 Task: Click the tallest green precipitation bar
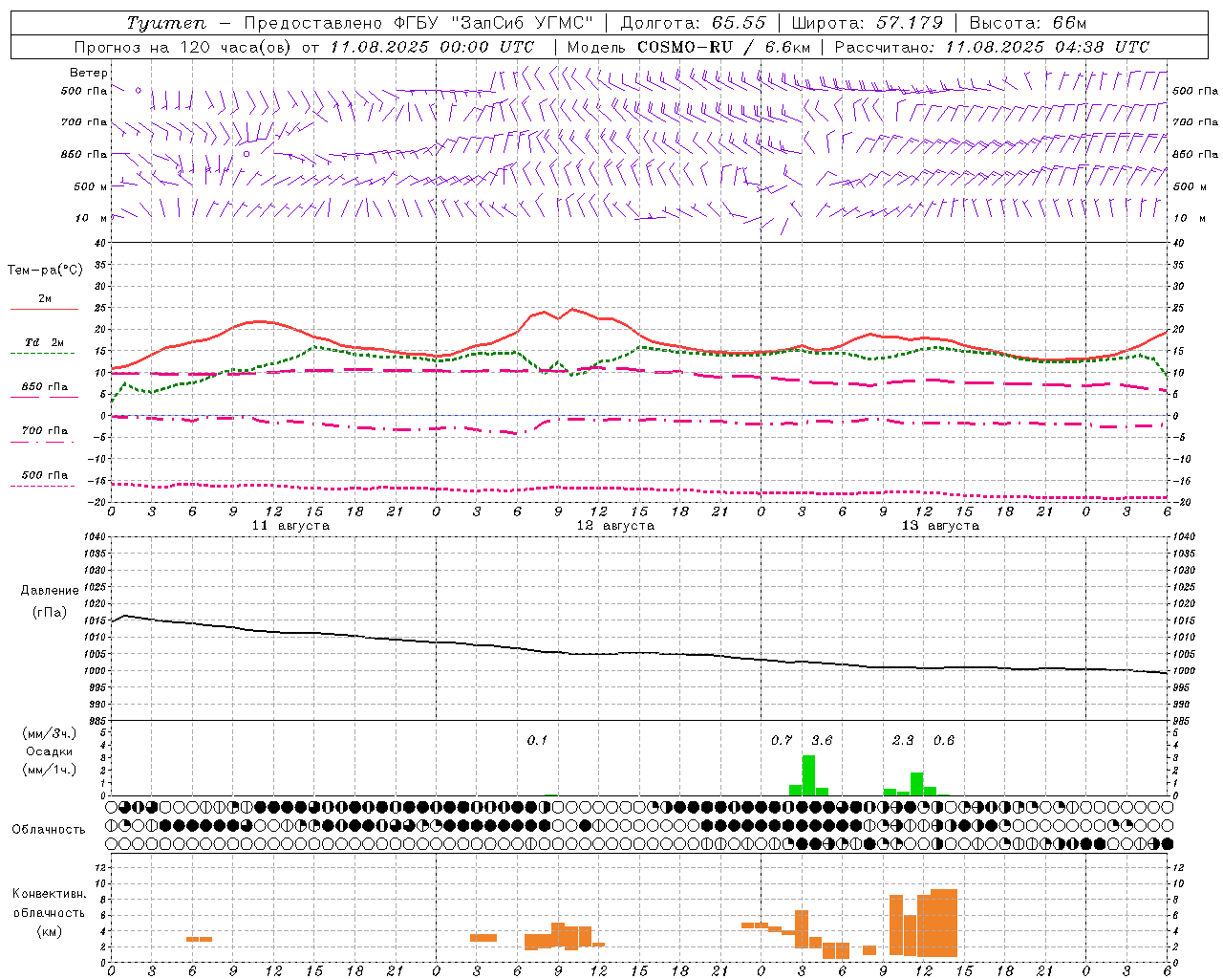808,775
